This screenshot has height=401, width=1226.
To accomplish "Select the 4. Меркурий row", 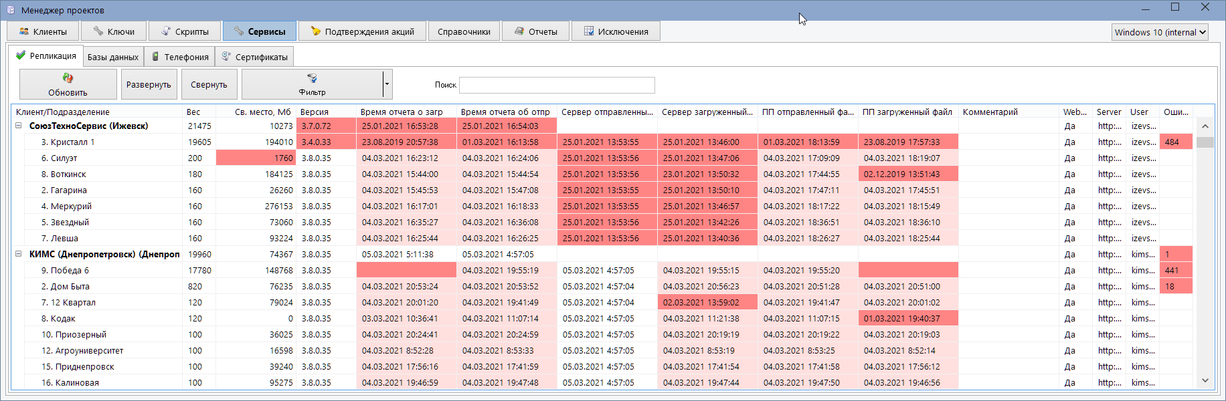I will tap(602, 206).
